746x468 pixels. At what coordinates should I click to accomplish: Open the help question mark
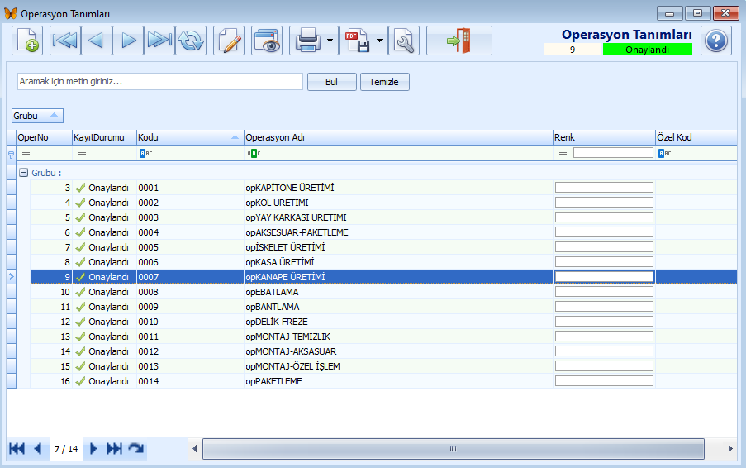(716, 41)
